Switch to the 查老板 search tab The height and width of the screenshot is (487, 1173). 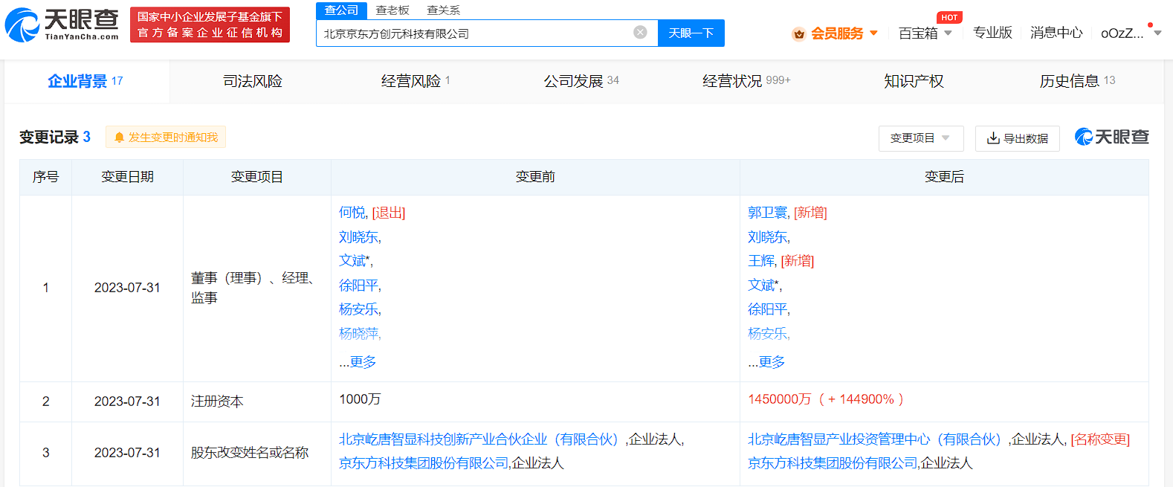tap(392, 10)
